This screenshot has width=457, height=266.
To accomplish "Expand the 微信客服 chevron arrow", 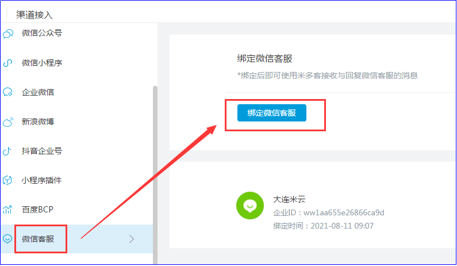I will 132,239.
